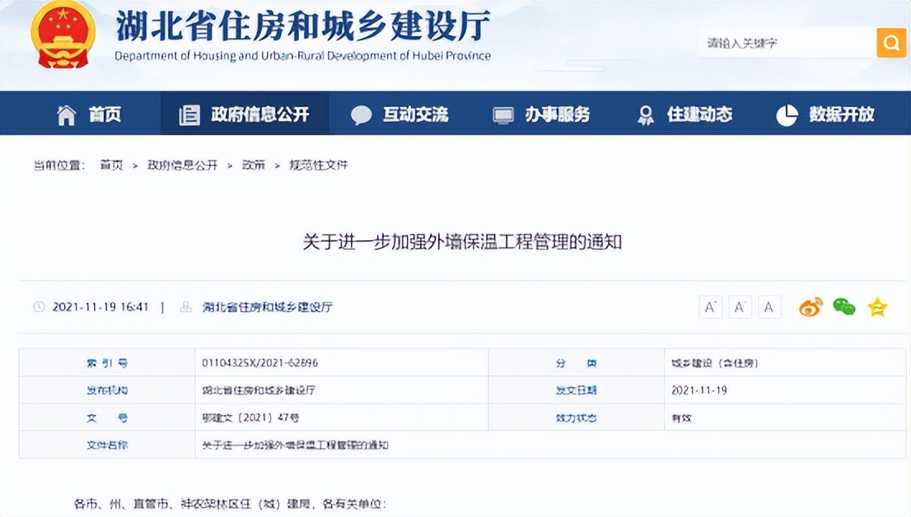Share article via WeChat icon
Image resolution: width=911 pixels, height=517 pixels.
844,307
